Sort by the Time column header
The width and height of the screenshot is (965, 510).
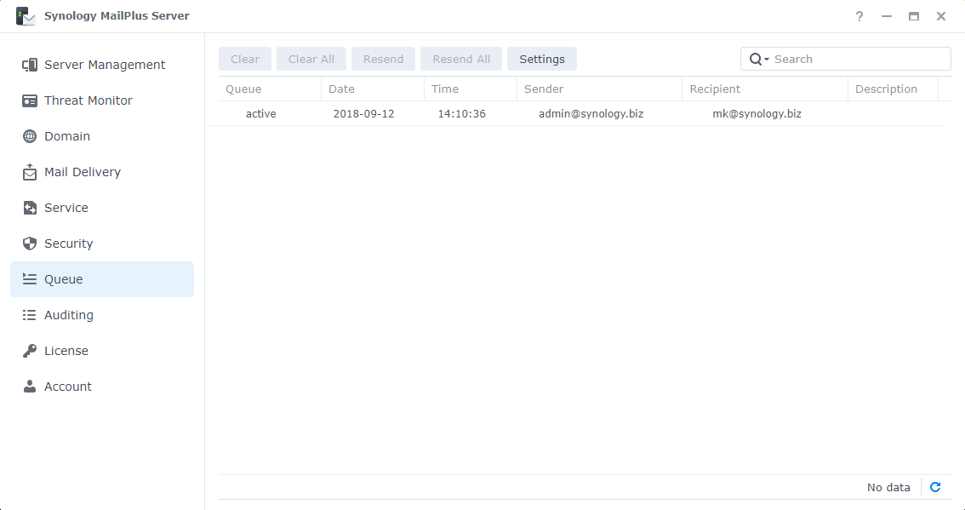pyautogui.click(x=471, y=89)
